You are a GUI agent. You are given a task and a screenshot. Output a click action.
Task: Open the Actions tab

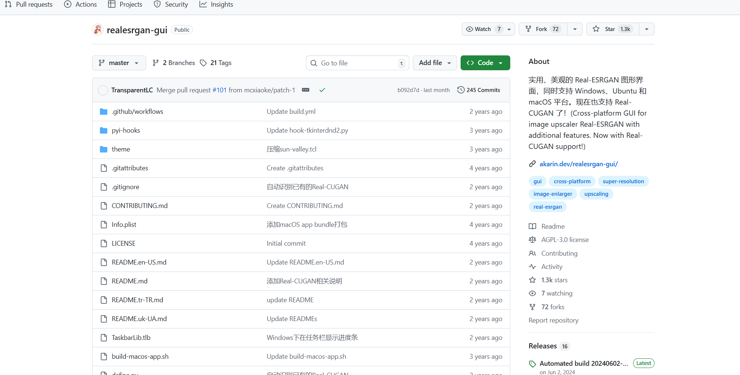coord(81,4)
